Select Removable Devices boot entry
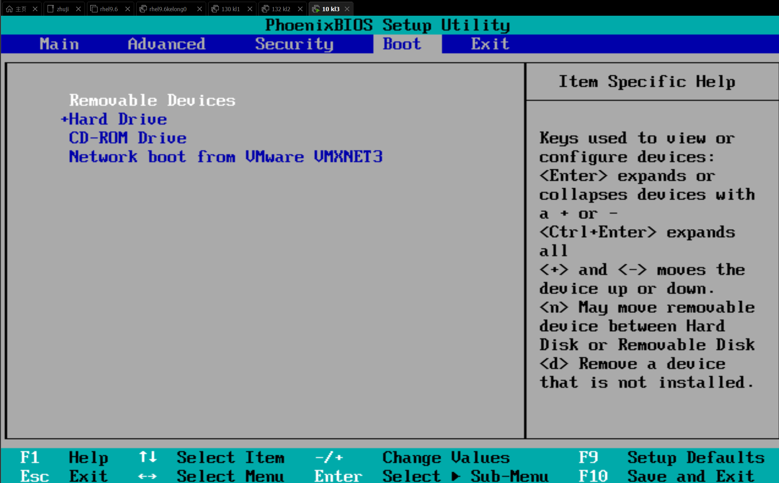The height and width of the screenshot is (483, 779). (x=152, y=101)
